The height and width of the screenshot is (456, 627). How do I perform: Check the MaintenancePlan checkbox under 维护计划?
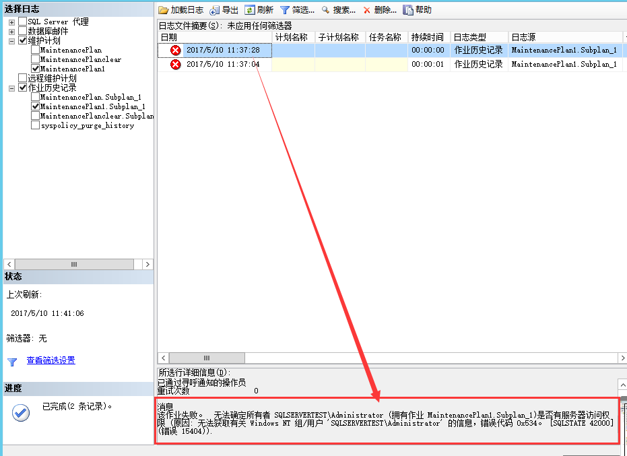pyautogui.click(x=35, y=50)
